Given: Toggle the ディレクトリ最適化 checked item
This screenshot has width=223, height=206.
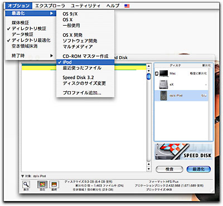Looking at the screenshot, I should (31, 40).
